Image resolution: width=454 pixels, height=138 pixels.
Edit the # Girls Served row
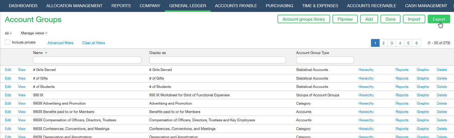pos(8,70)
